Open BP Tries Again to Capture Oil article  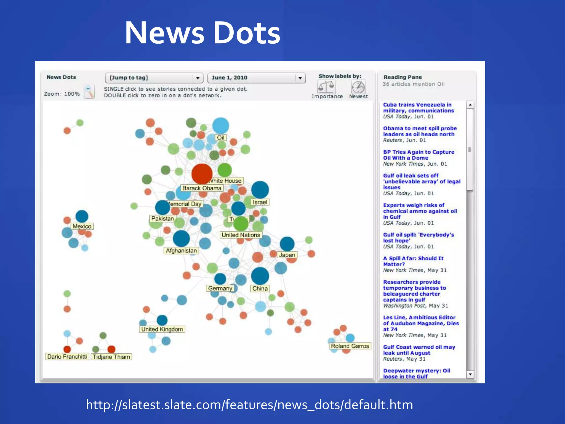coord(419,155)
